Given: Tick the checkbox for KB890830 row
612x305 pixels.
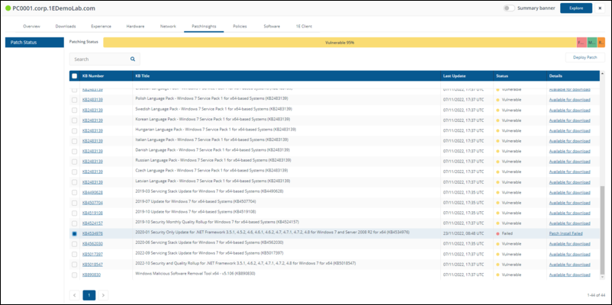Looking at the screenshot, I should [74, 273].
